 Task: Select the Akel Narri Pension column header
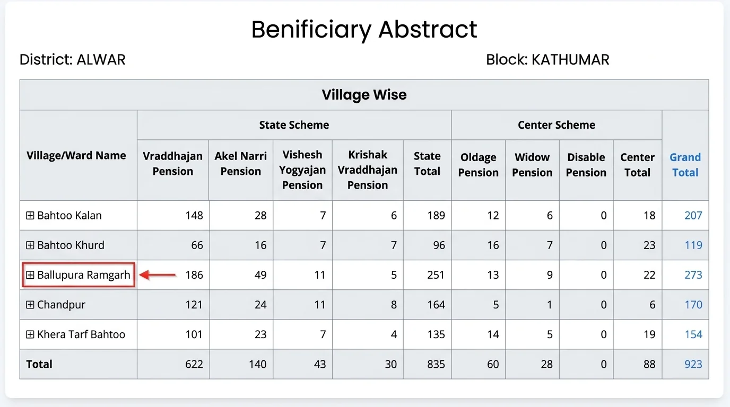tap(241, 164)
